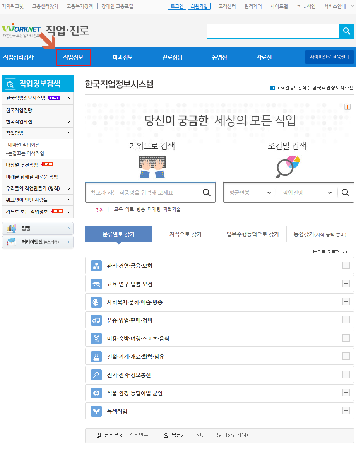Click the top site search input field

(x=273, y=31)
